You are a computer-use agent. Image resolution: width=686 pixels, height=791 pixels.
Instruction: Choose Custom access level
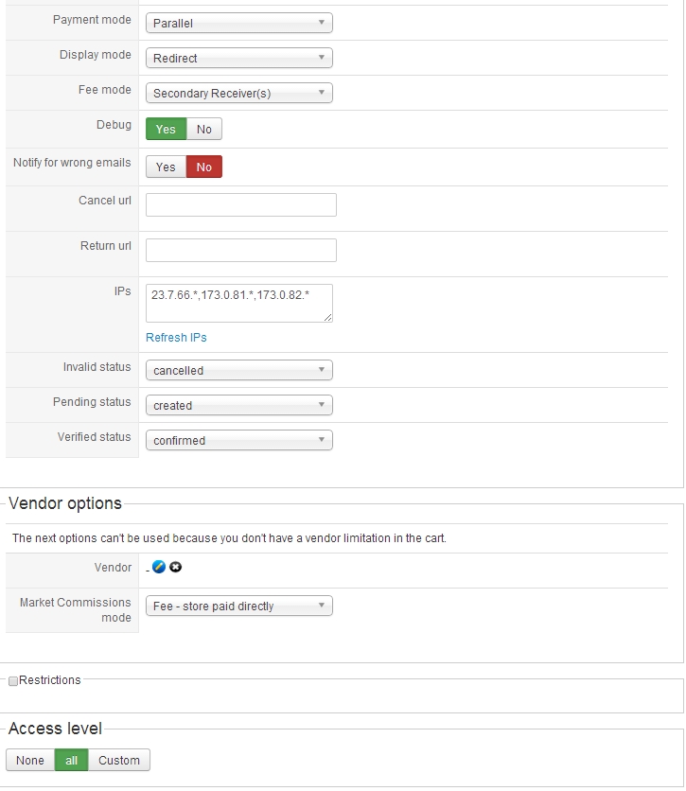click(119, 760)
